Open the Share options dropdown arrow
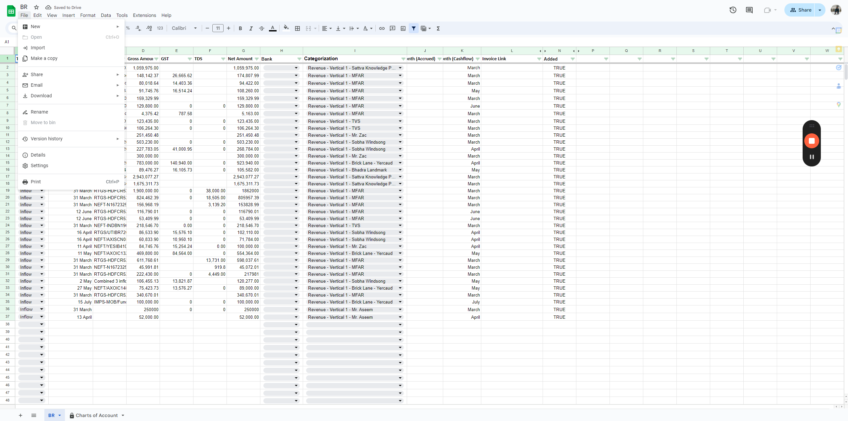This screenshot has width=848, height=421. (820, 10)
